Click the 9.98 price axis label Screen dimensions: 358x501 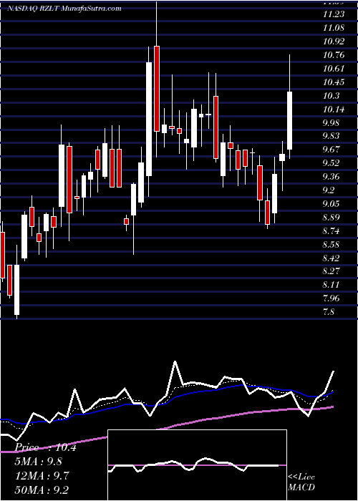pos(332,123)
